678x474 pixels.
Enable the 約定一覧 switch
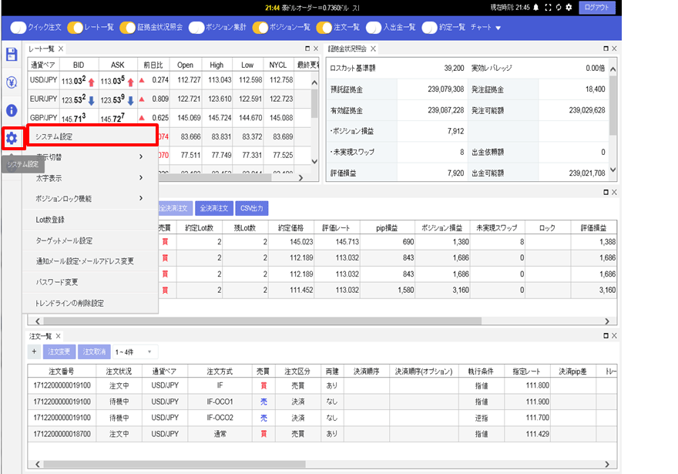tap(429, 28)
